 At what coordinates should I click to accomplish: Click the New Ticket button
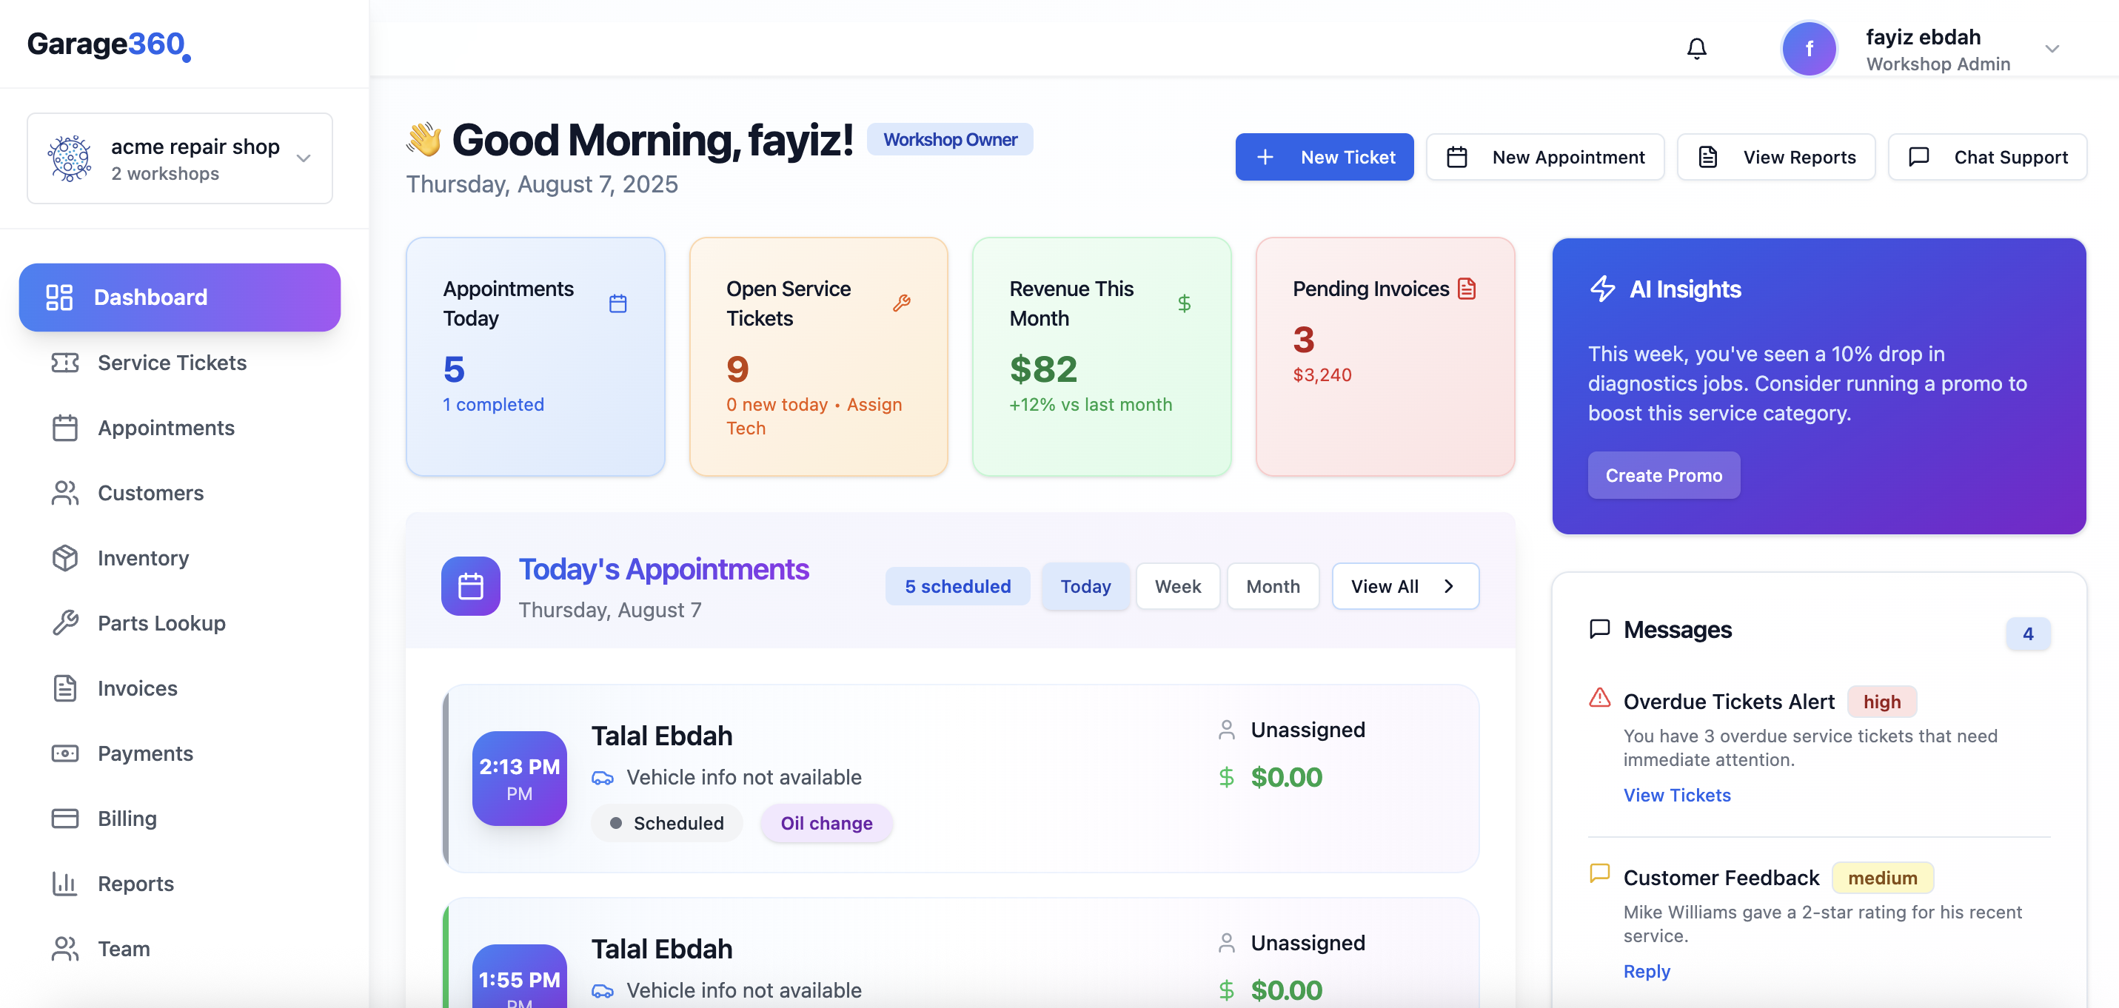point(1325,156)
